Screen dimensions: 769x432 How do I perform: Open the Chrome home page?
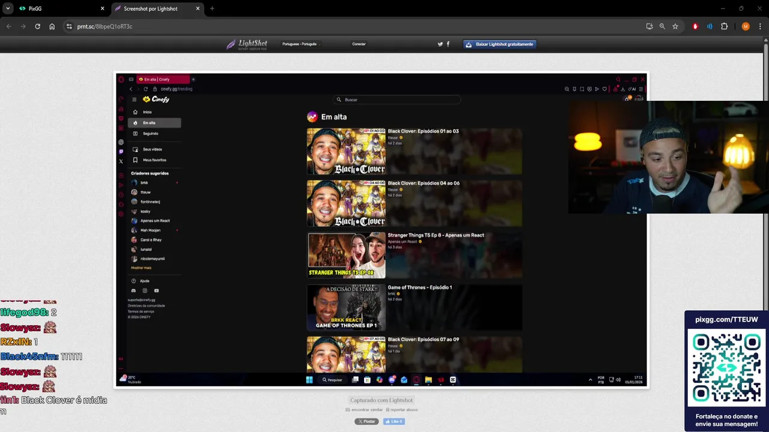pos(52,26)
